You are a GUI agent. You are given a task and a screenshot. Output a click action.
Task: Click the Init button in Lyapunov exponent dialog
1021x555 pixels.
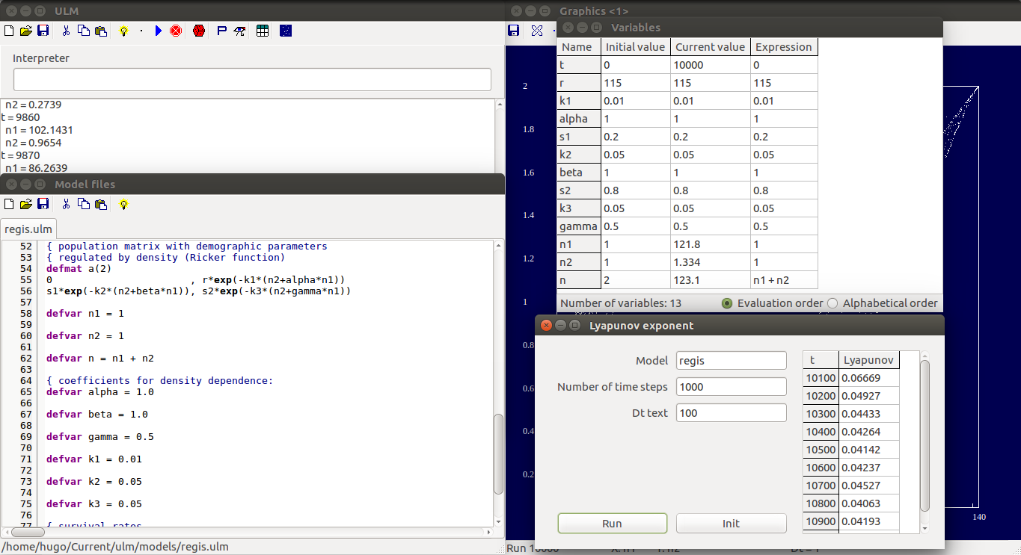click(x=731, y=524)
